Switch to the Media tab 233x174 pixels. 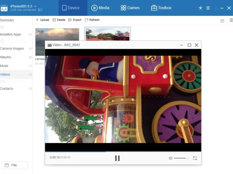[100, 8]
